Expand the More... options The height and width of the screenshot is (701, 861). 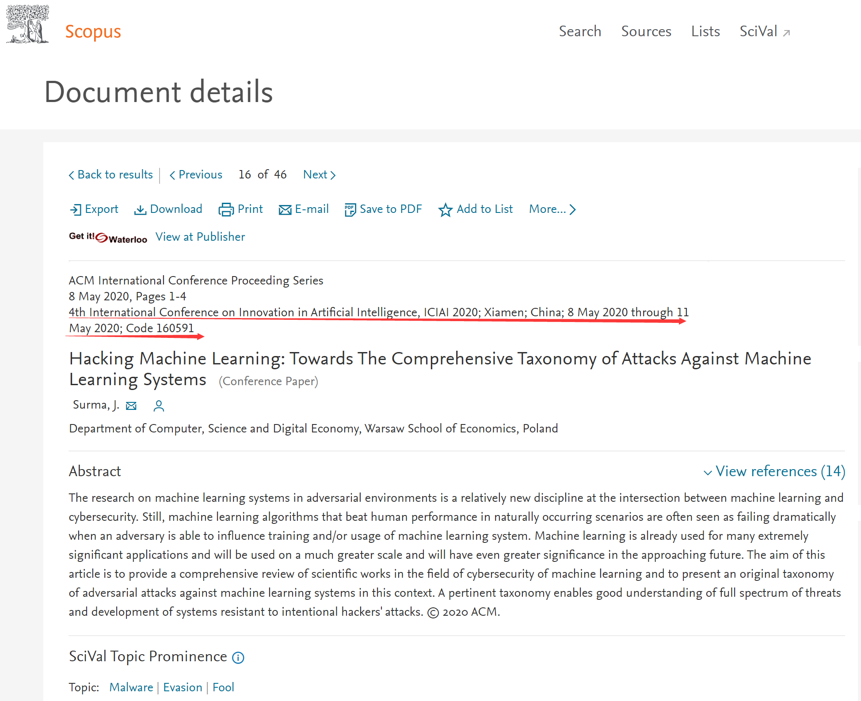pyautogui.click(x=552, y=209)
